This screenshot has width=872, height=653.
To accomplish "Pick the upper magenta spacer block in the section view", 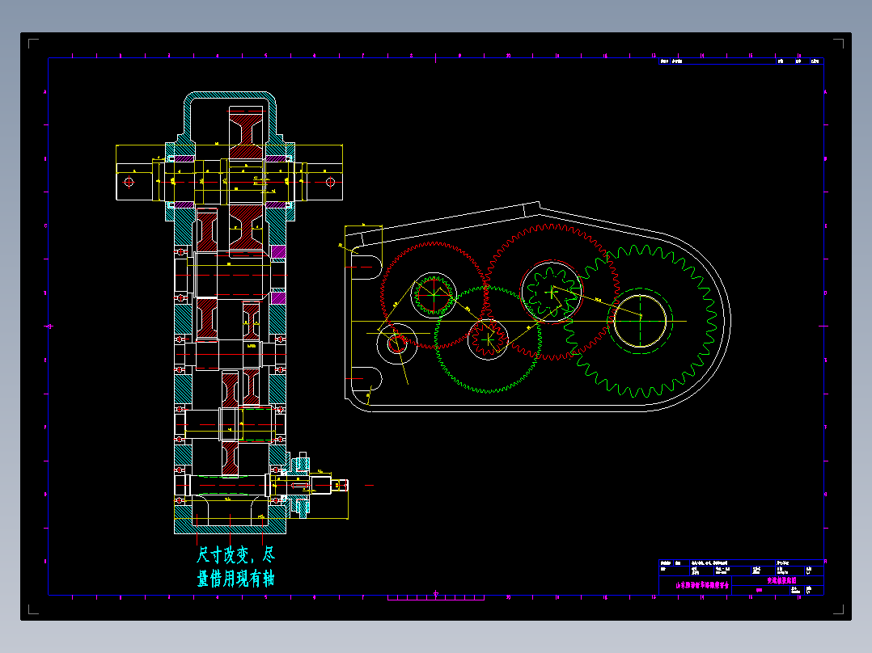I will point(278,251).
